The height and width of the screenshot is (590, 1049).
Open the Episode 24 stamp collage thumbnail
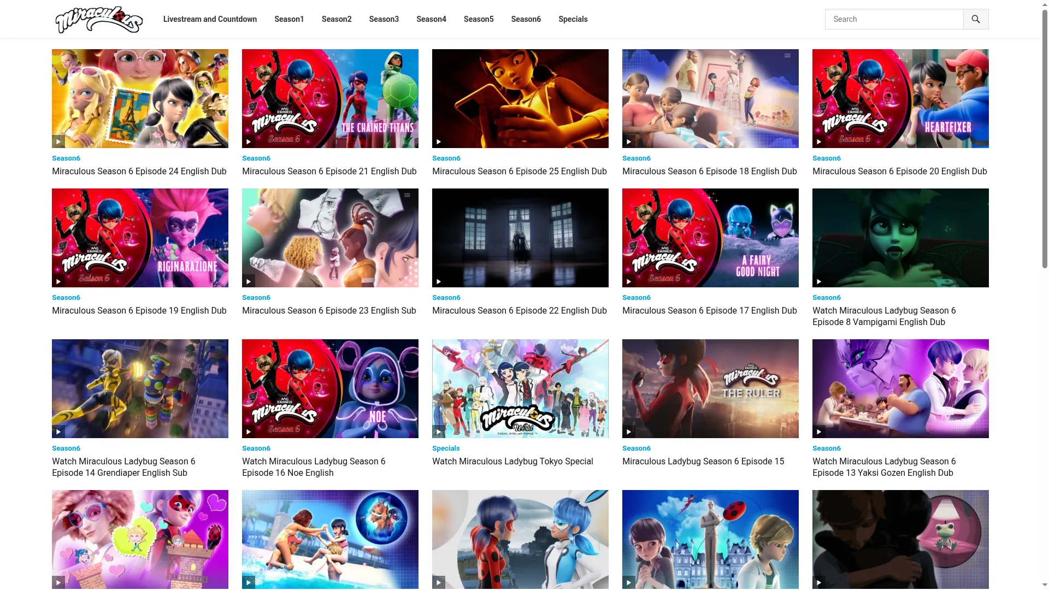click(140, 98)
